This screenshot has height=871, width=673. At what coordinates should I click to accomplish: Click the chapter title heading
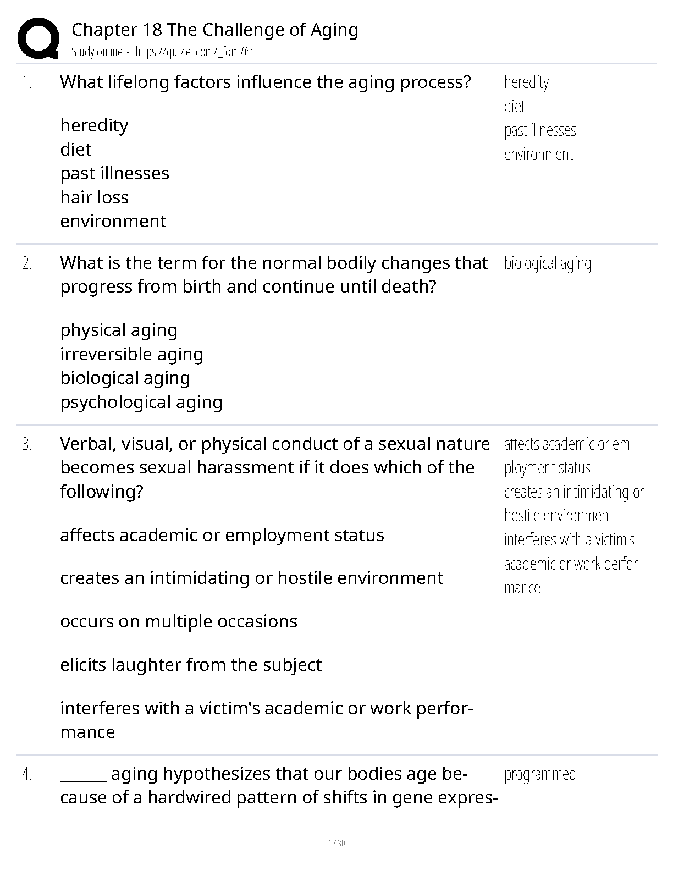click(215, 30)
